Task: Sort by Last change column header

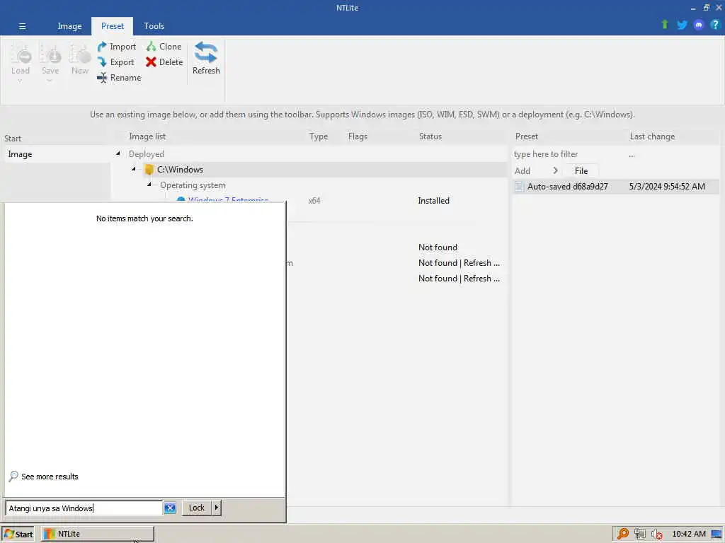Action: point(652,136)
